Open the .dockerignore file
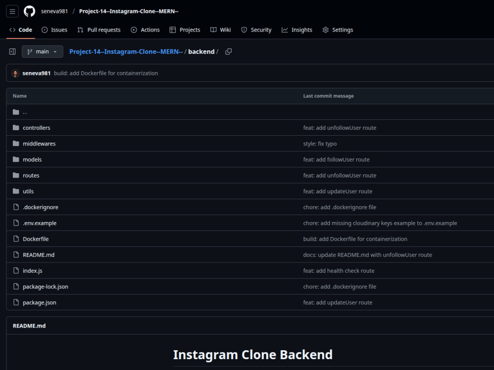Screen dimensions: 494x370 (x=41, y=207)
